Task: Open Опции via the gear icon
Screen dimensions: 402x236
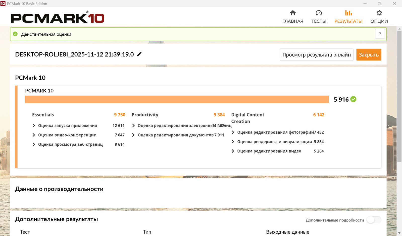Action: 379,13
